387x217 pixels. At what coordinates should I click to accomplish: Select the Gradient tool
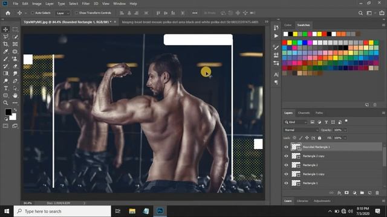coord(5,74)
